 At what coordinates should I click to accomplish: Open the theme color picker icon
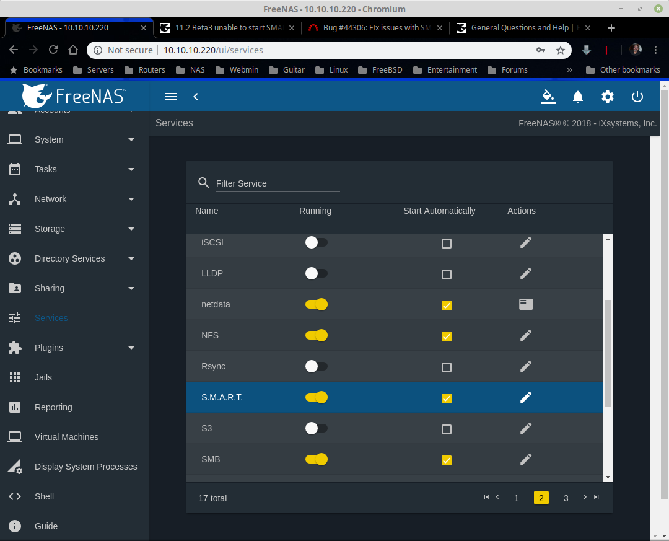(548, 97)
